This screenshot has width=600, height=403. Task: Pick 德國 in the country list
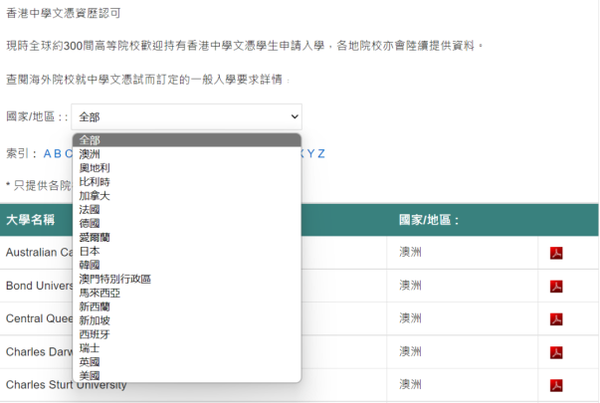[90, 224]
